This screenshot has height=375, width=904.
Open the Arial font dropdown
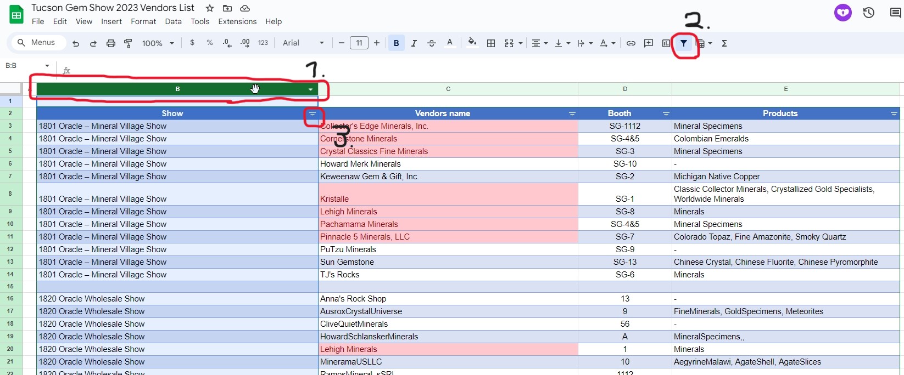click(x=303, y=43)
